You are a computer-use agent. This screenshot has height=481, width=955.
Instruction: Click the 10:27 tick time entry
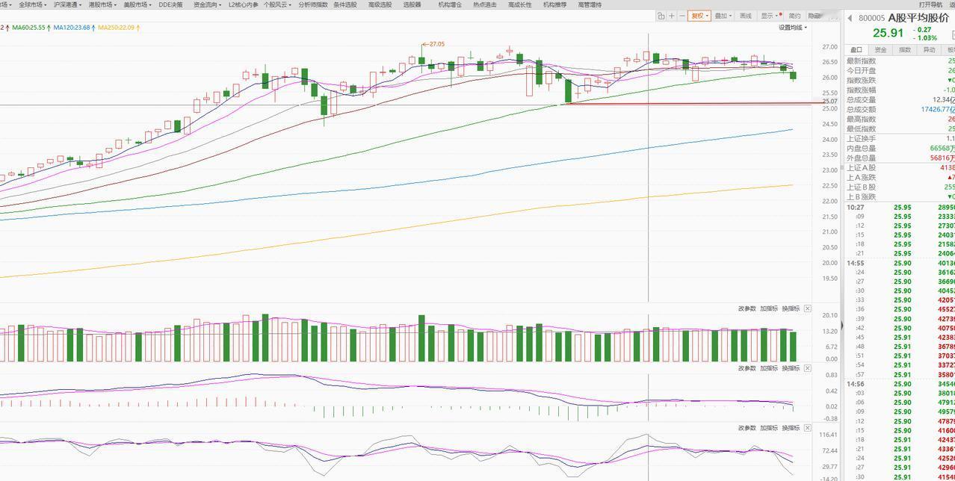(x=856, y=208)
